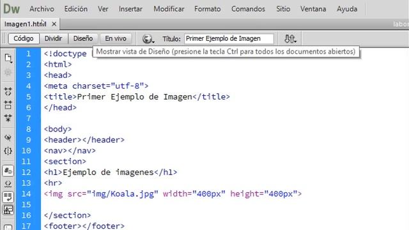Click the Collapse Selection icon
This screenshot has width=409, height=230.
(x=8, y=105)
